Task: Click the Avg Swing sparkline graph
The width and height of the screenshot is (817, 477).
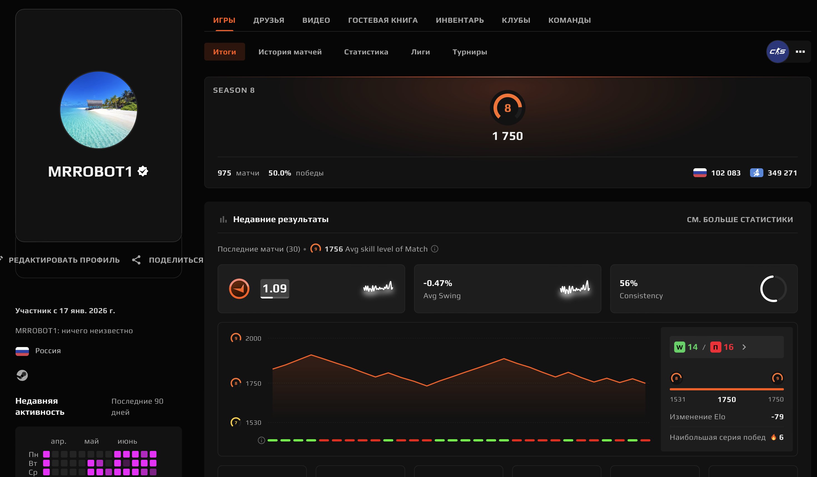Action: (574, 287)
